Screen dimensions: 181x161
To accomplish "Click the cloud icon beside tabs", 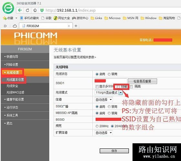I will (x=15, y=26).
